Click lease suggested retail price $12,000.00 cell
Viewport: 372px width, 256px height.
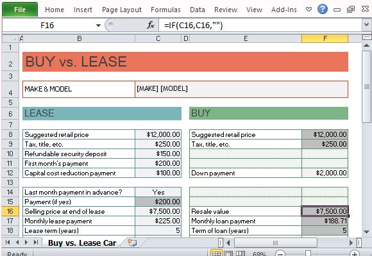click(158, 134)
